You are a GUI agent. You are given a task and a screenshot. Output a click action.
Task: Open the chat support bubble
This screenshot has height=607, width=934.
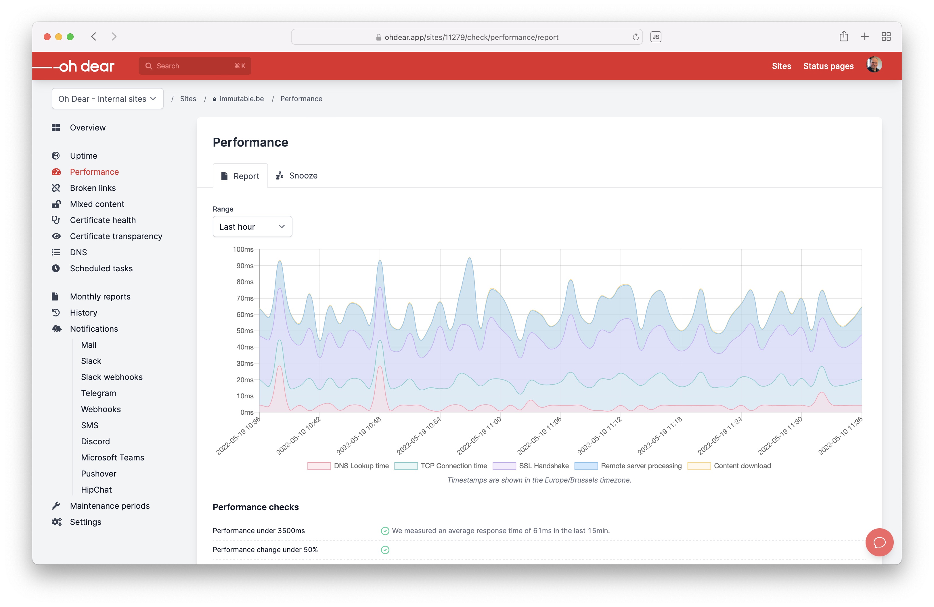(x=879, y=542)
